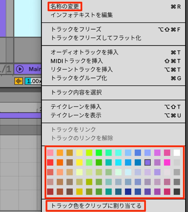Select the bright red swatch in the second row

[x=50, y=162]
